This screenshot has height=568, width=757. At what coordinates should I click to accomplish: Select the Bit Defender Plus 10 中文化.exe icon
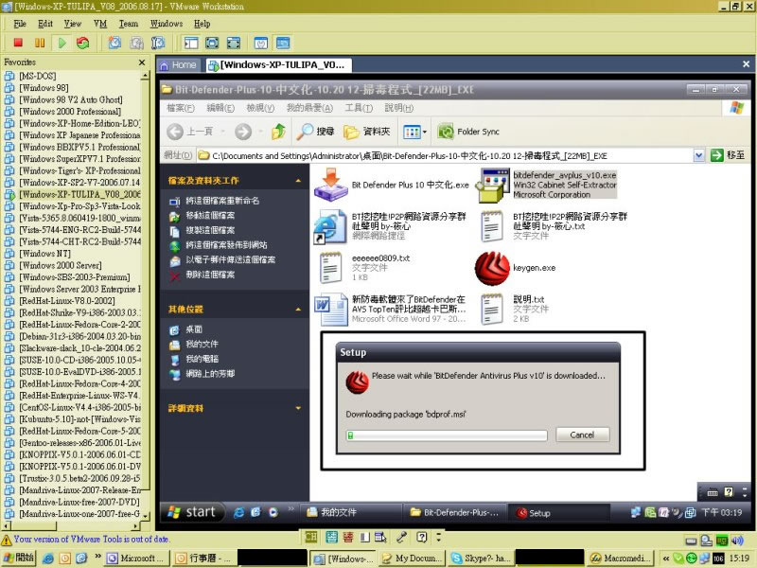point(330,185)
